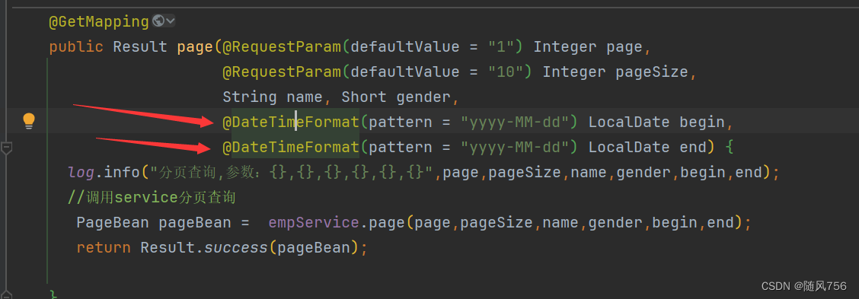Open the globe URL mapping icon beside @GetMapping
The image size is (859, 299).
pos(158,21)
